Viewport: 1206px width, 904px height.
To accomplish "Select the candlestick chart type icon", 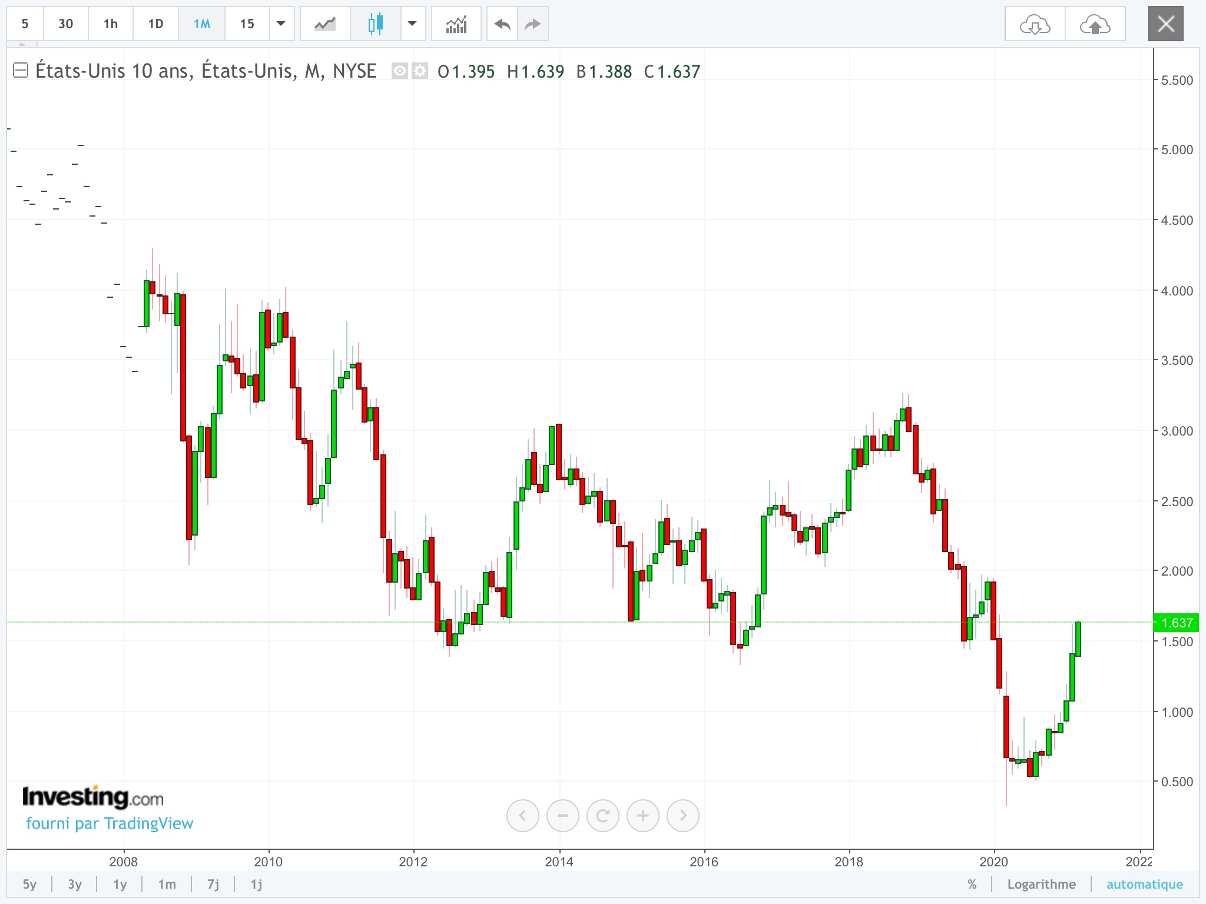I will tap(375, 24).
